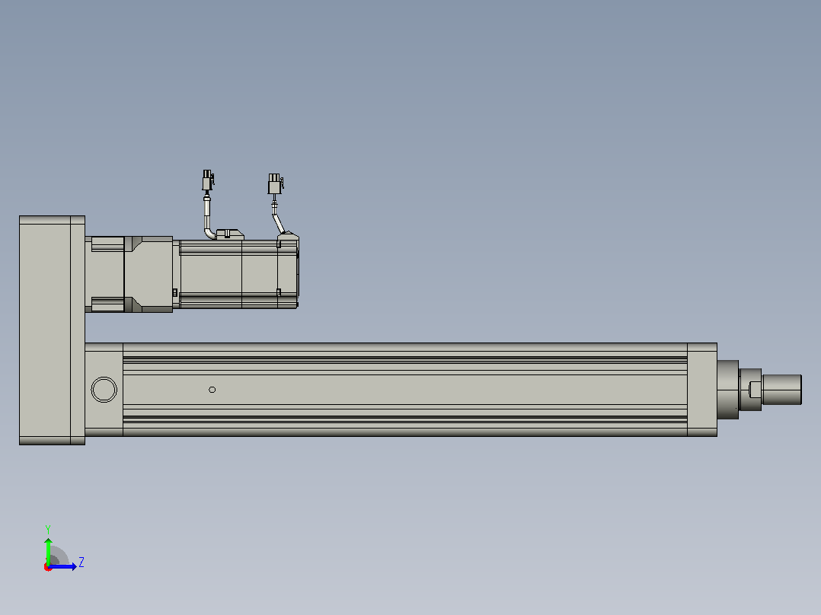
Task: Select the large circular port on the actuator body
Action: pyautogui.click(x=104, y=390)
